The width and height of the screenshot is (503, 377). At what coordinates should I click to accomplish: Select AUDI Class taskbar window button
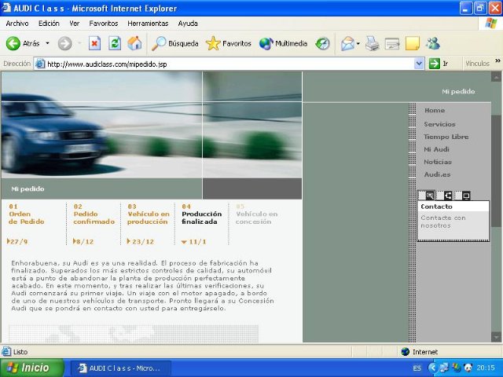(120, 368)
